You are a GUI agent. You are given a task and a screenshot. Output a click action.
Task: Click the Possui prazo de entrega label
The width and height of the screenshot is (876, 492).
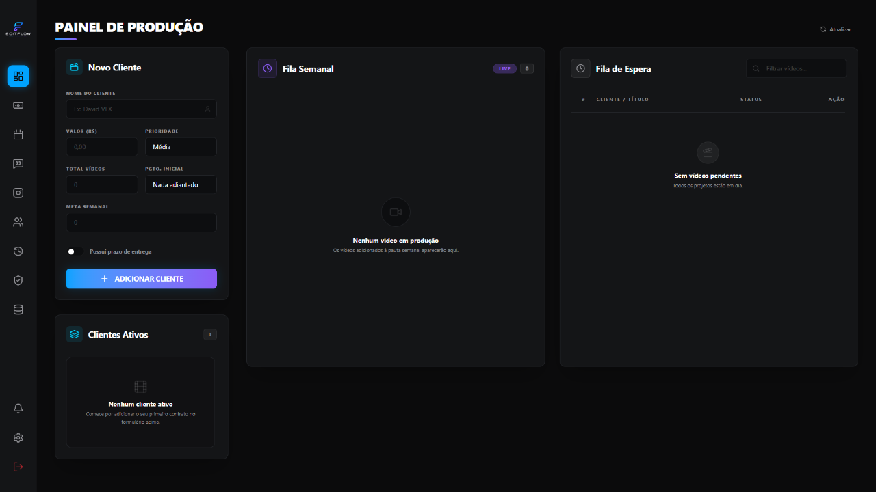coord(120,251)
